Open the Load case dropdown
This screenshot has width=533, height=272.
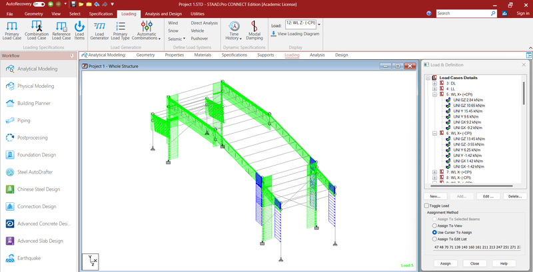click(x=319, y=25)
